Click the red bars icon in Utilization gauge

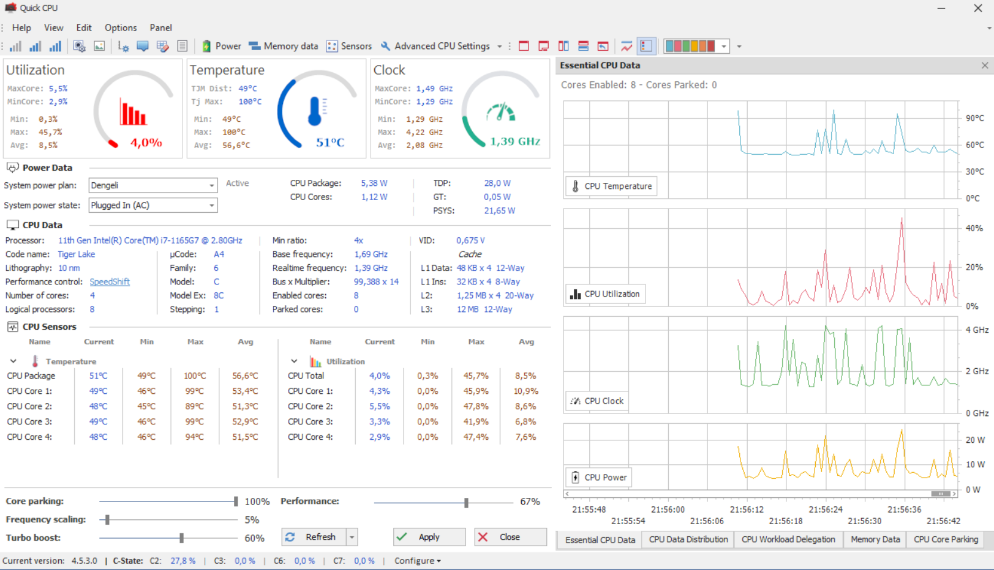click(133, 112)
